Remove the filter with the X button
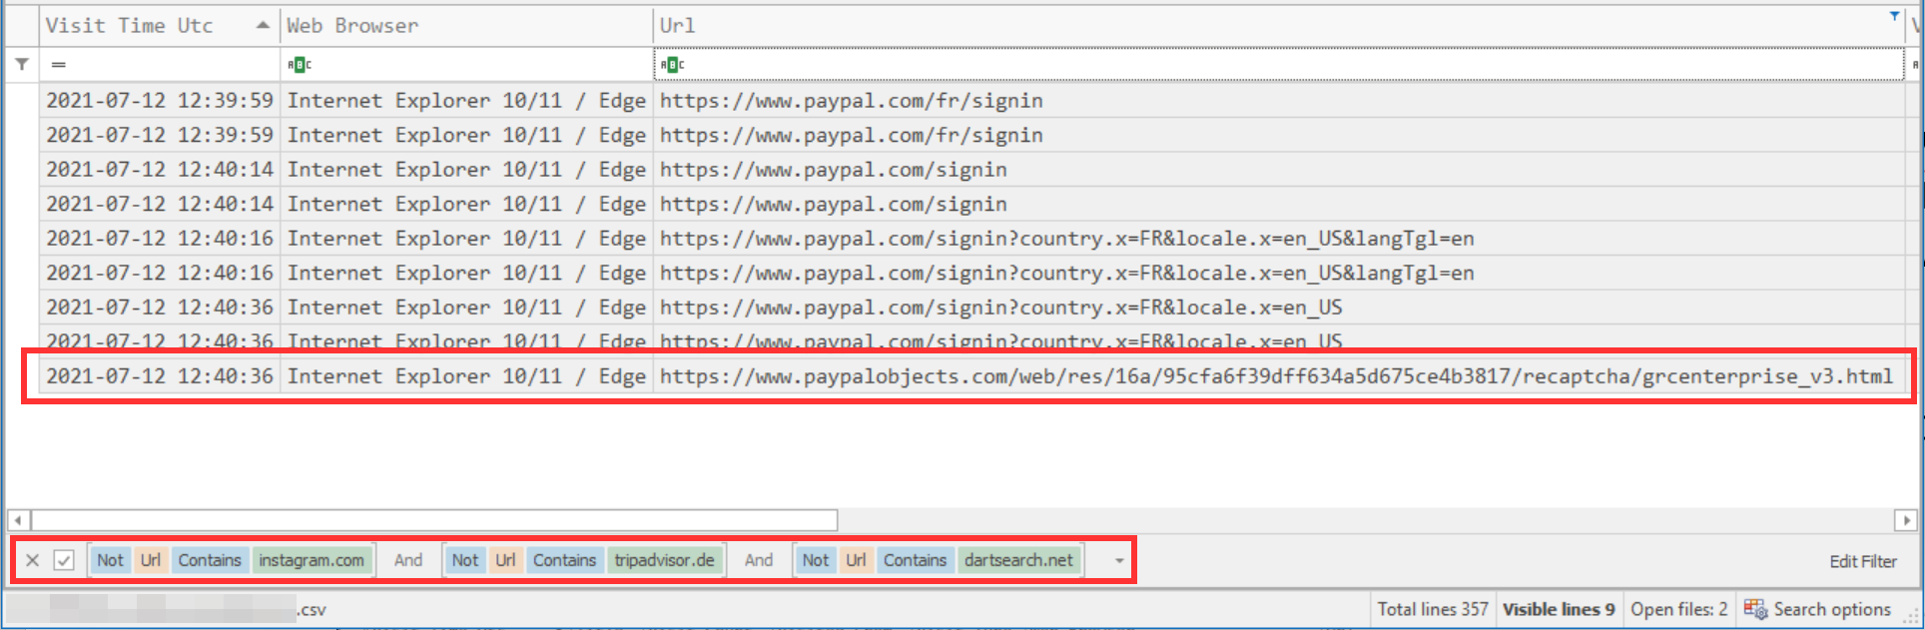The image size is (1925, 630). click(x=32, y=560)
